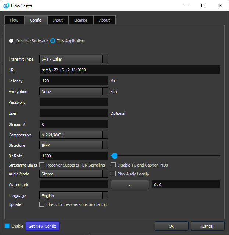Screen dimensions: 229x235
Task: Enable Check for new versions on startup
Action: [42, 204]
